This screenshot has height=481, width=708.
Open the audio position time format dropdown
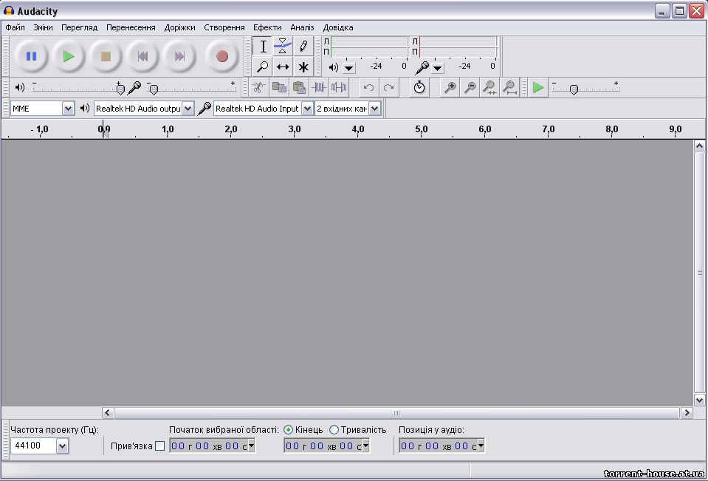coord(481,446)
